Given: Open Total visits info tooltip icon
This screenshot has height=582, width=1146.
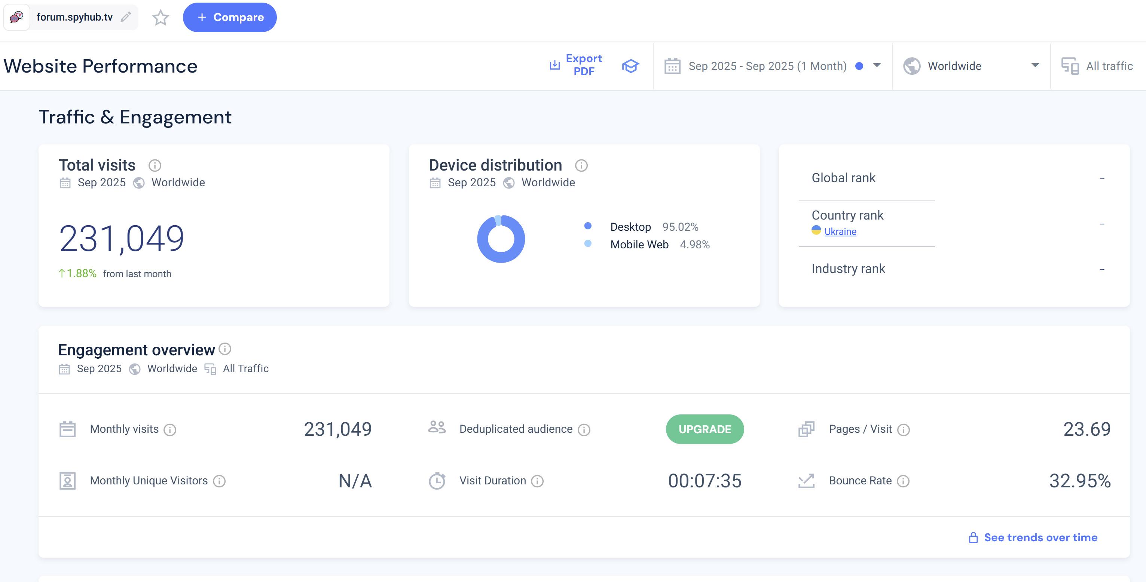Looking at the screenshot, I should [155, 165].
